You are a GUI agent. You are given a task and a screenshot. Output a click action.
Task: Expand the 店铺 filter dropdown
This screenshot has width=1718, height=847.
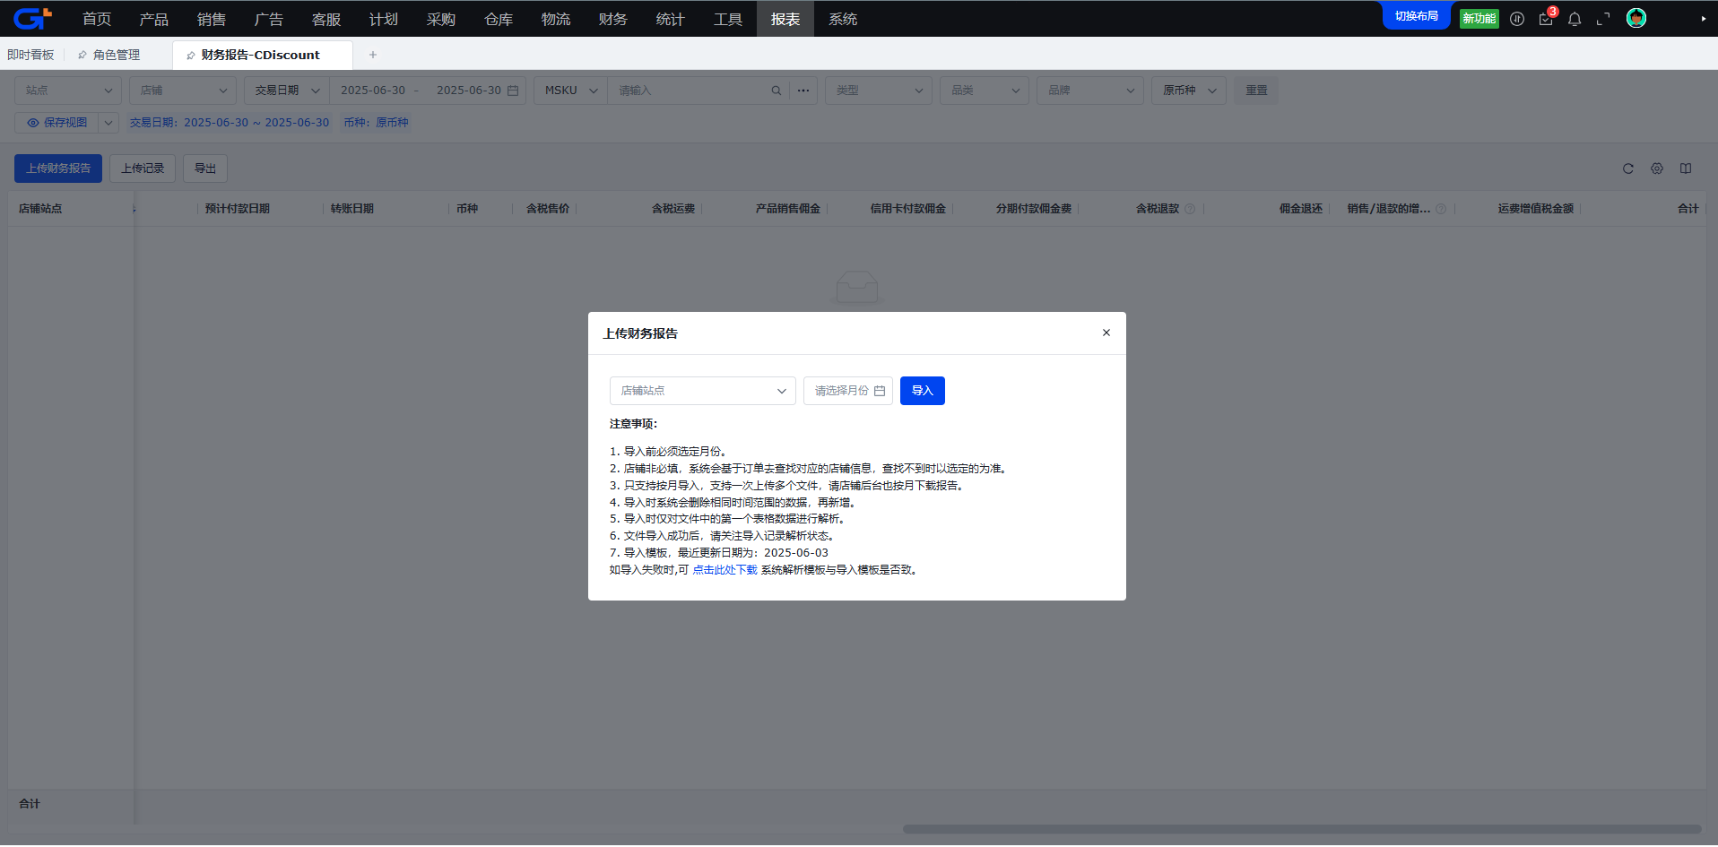pyautogui.click(x=183, y=91)
